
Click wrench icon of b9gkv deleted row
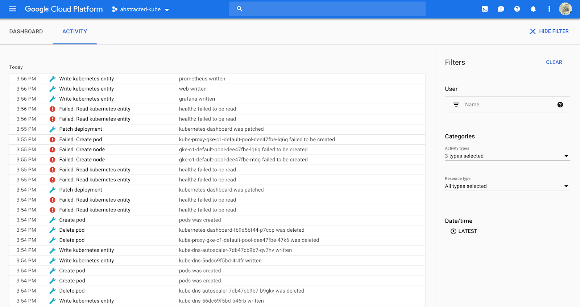point(53,291)
